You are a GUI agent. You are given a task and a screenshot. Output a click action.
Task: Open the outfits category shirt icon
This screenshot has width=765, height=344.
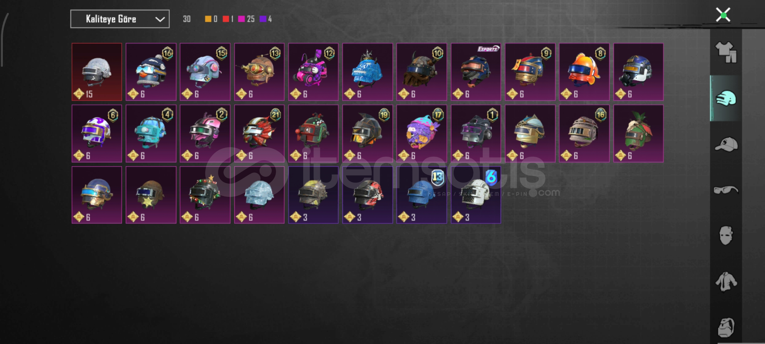(726, 52)
